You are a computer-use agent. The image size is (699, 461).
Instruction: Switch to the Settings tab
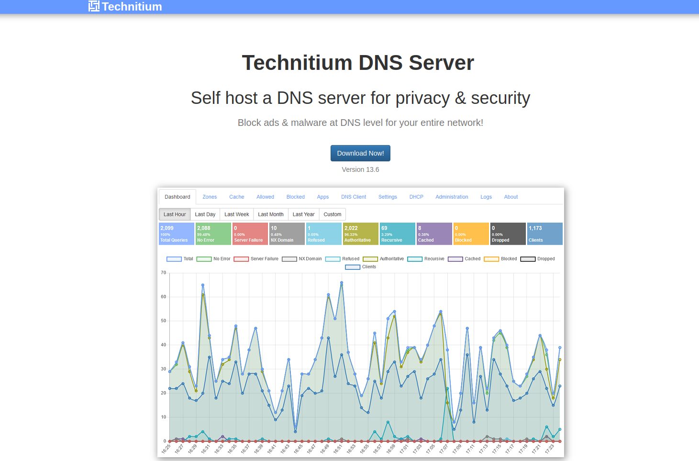pyautogui.click(x=388, y=197)
